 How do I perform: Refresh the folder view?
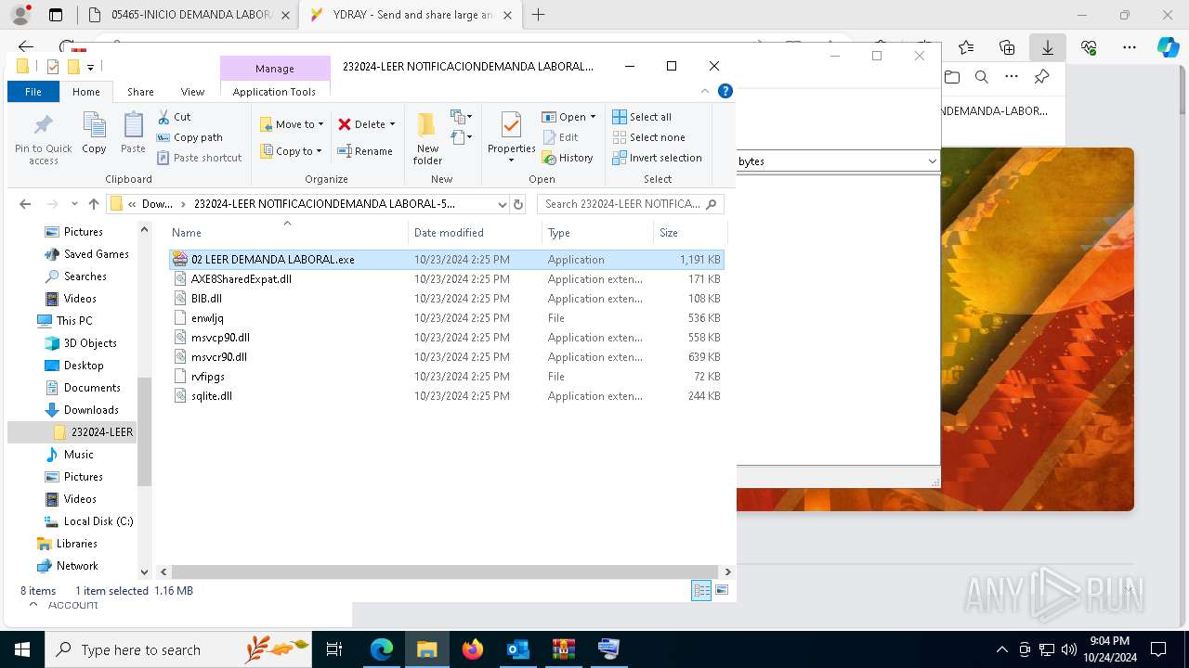point(518,204)
